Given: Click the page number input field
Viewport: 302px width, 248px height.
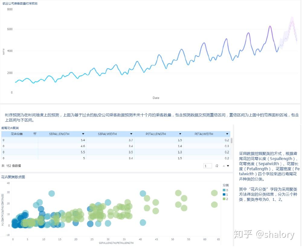Looking at the screenshot, I should pyautogui.click(x=207, y=165).
